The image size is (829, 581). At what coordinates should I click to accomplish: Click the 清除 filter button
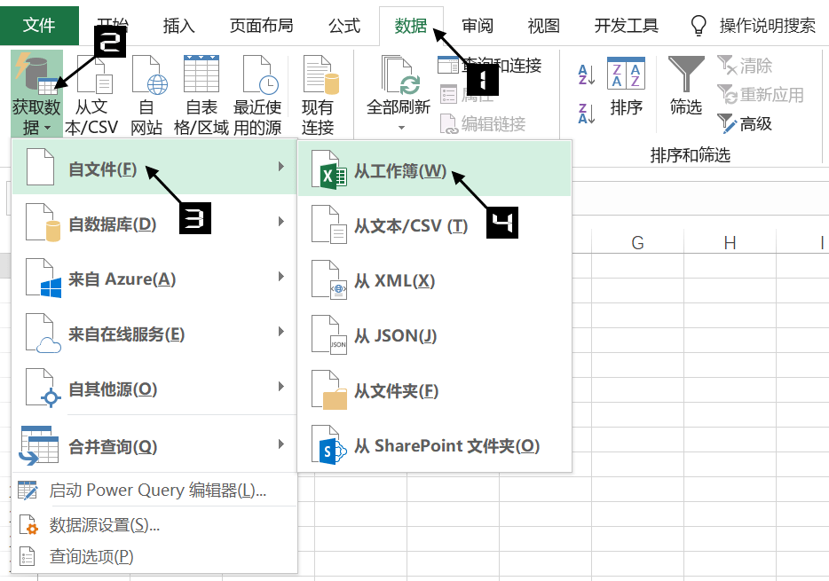pyautogui.click(x=745, y=66)
